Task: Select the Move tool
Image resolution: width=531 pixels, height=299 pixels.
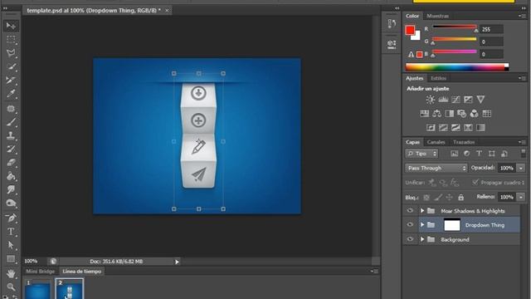Action: coord(11,26)
